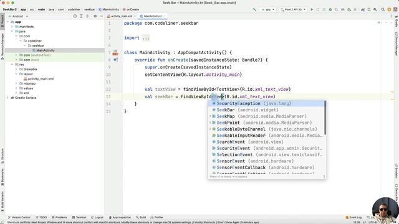
Task: Expand the Gradle Scripts node
Action: tap(7, 98)
